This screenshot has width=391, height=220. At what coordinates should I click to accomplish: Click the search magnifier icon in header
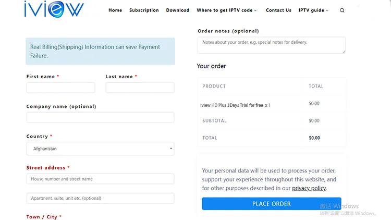342,10
